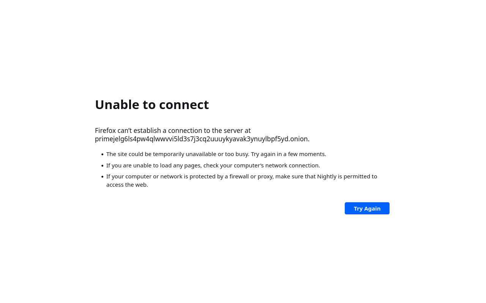Click the bullet dot before 'If you are unable'
This screenshot has width=486, height=303.
pyautogui.click(x=103, y=166)
